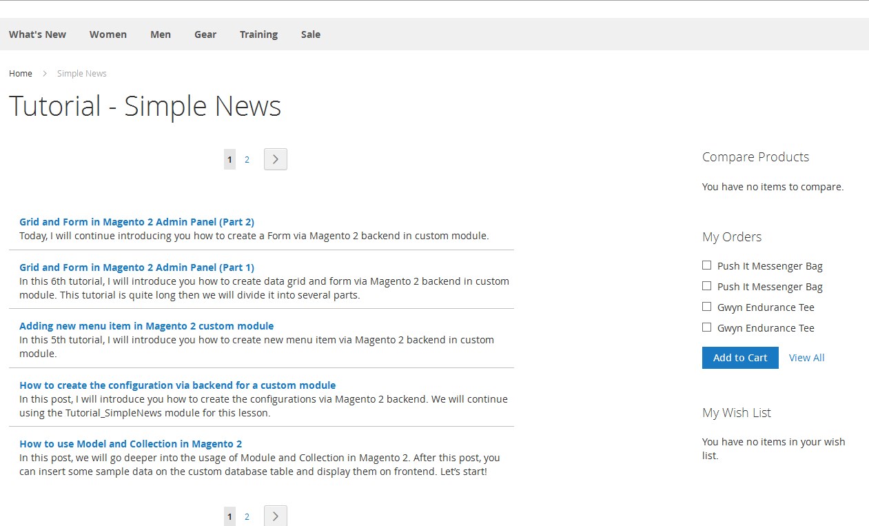Viewport: 869px width, 526px height.
Task: Open the configuration via backend article
Action: tap(177, 385)
